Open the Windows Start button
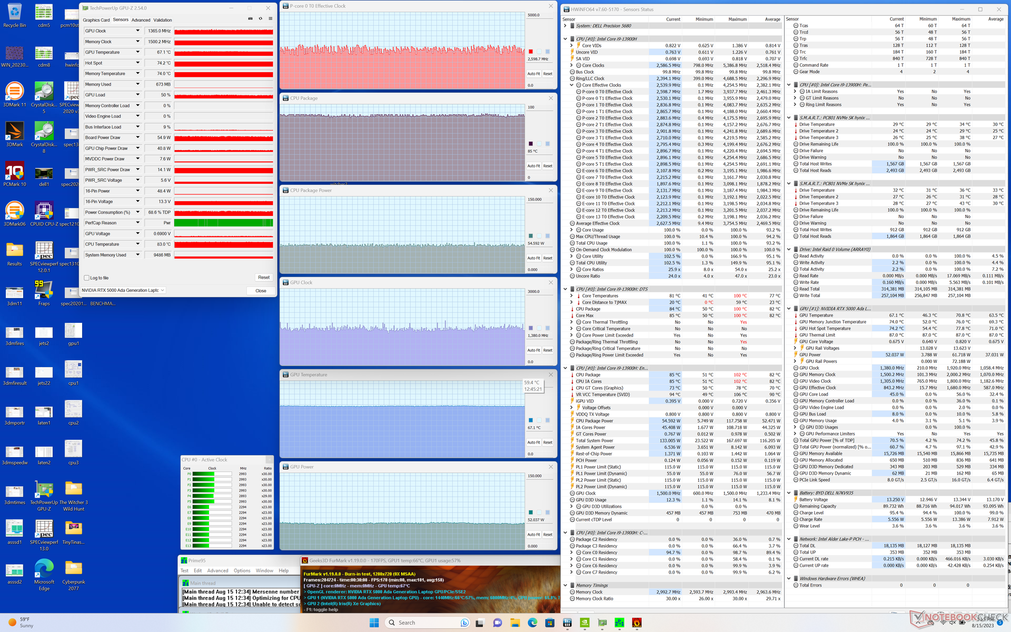 (x=374, y=623)
